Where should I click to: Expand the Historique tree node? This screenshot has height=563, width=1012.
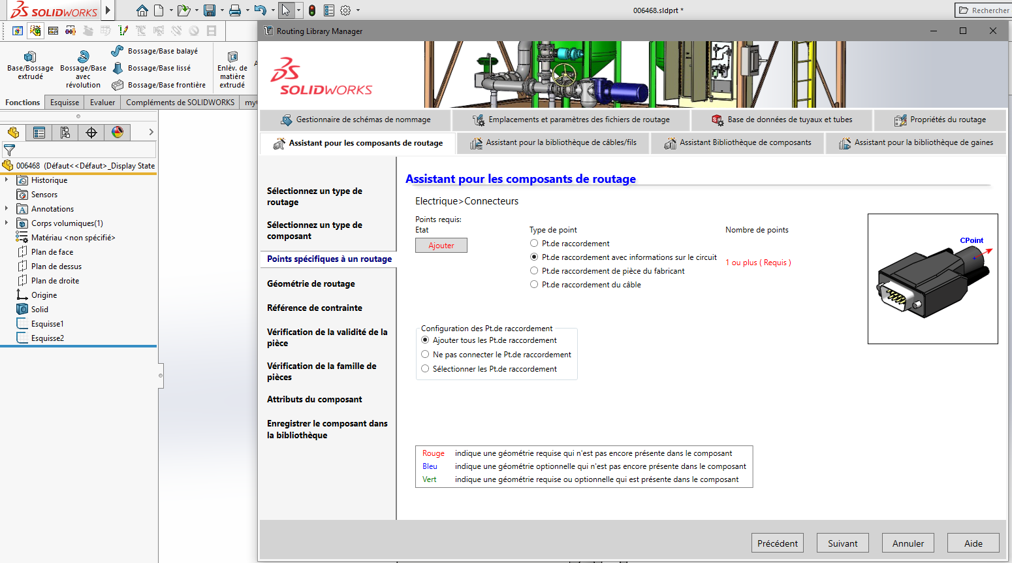[7, 180]
